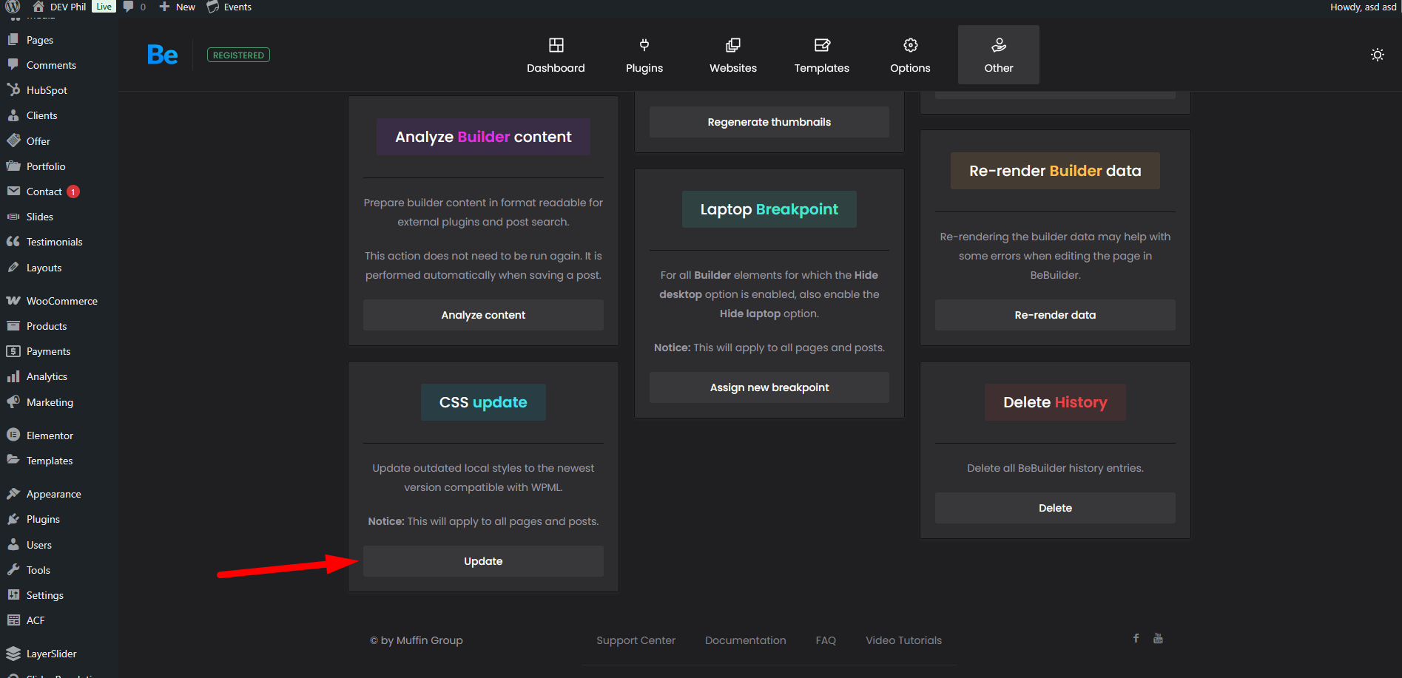The height and width of the screenshot is (678, 1402).
Task: Open the Plugins plug icon in Be header
Action: [x=644, y=46]
